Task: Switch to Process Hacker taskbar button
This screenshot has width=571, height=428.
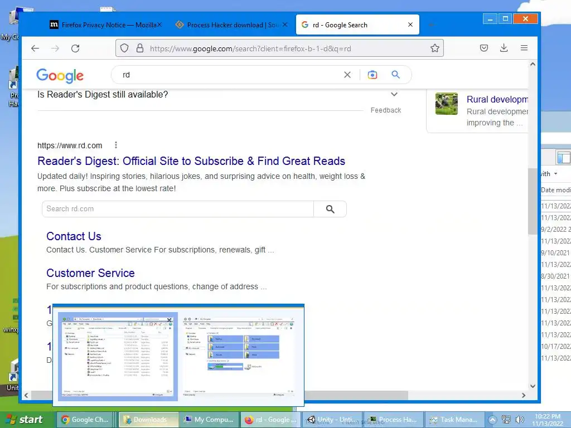Action: (x=393, y=420)
